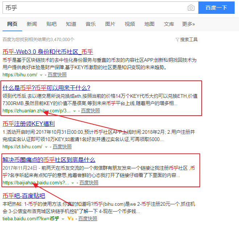Open result 币乎注册领KEY福利
This screenshot has height=225, width=239.
point(29,124)
